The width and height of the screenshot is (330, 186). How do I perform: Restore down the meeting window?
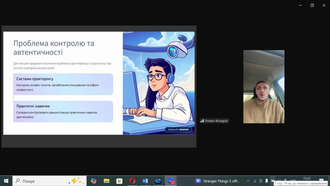[312, 5]
